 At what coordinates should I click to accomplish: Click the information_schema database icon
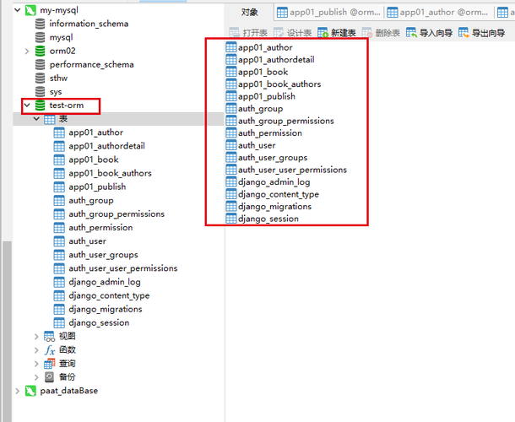[40, 24]
